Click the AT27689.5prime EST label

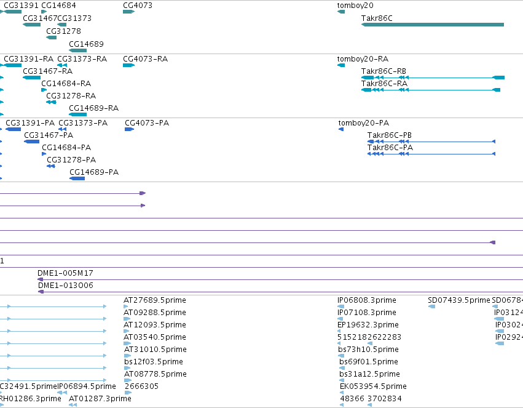pyautogui.click(x=155, y=300)
